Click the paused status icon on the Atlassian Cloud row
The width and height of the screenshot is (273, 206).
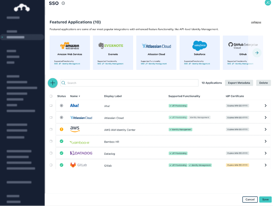pyautogui.click(x=61, y=118)
